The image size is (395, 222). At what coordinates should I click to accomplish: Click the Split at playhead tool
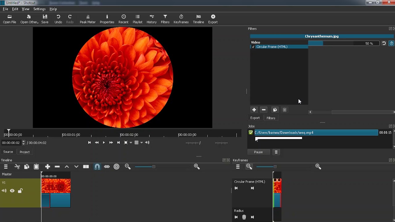86,167
